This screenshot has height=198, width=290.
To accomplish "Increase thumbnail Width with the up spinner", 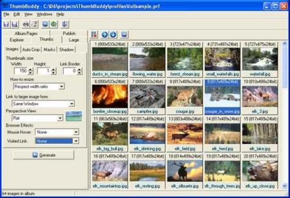I will 30,69.
